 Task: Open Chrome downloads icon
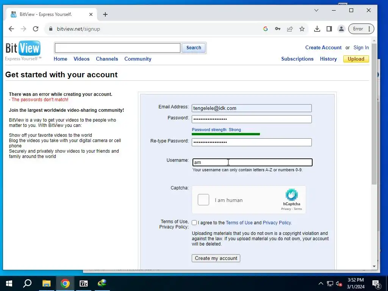317,29
